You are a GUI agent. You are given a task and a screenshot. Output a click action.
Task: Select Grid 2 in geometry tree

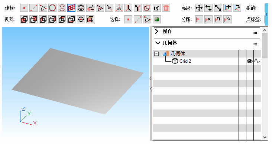point(185,61)
